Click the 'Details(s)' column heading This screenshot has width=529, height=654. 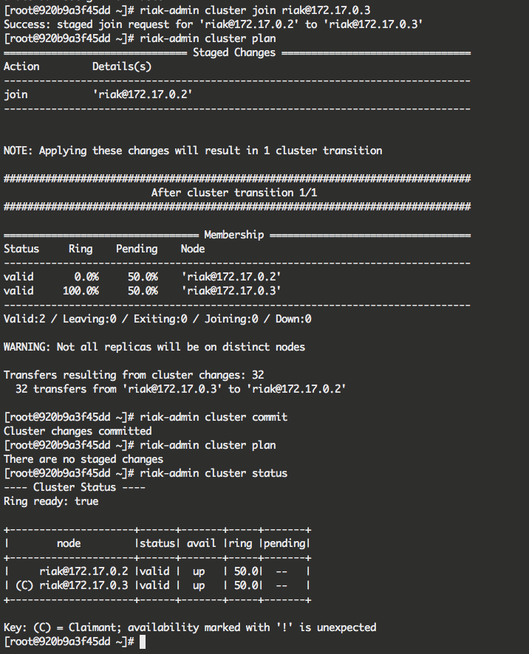122,66
